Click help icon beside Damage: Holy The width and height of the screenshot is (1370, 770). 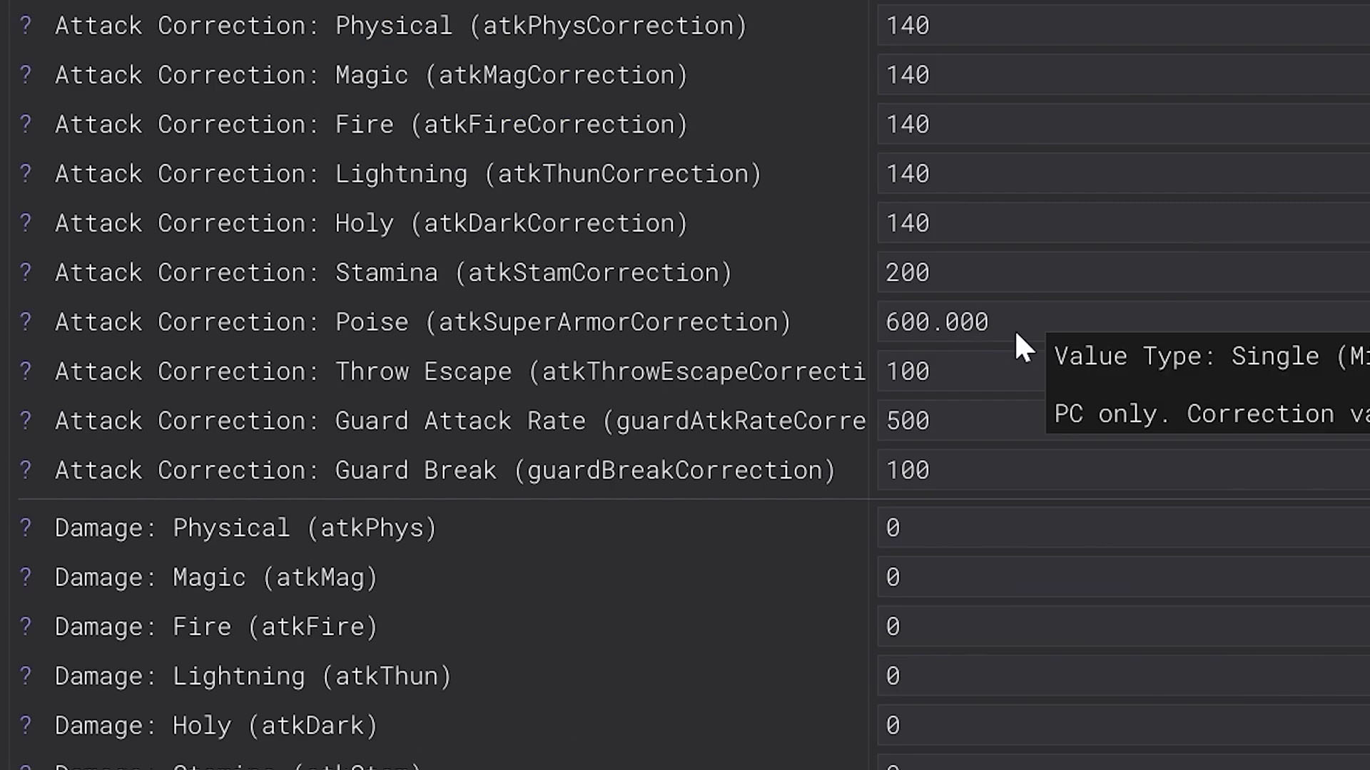[x=26, y=725]
